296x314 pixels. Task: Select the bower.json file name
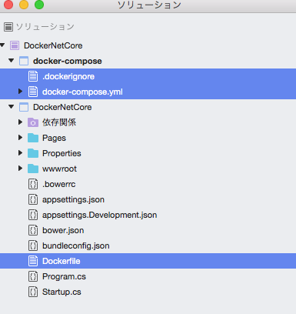[x=63, y=230]
